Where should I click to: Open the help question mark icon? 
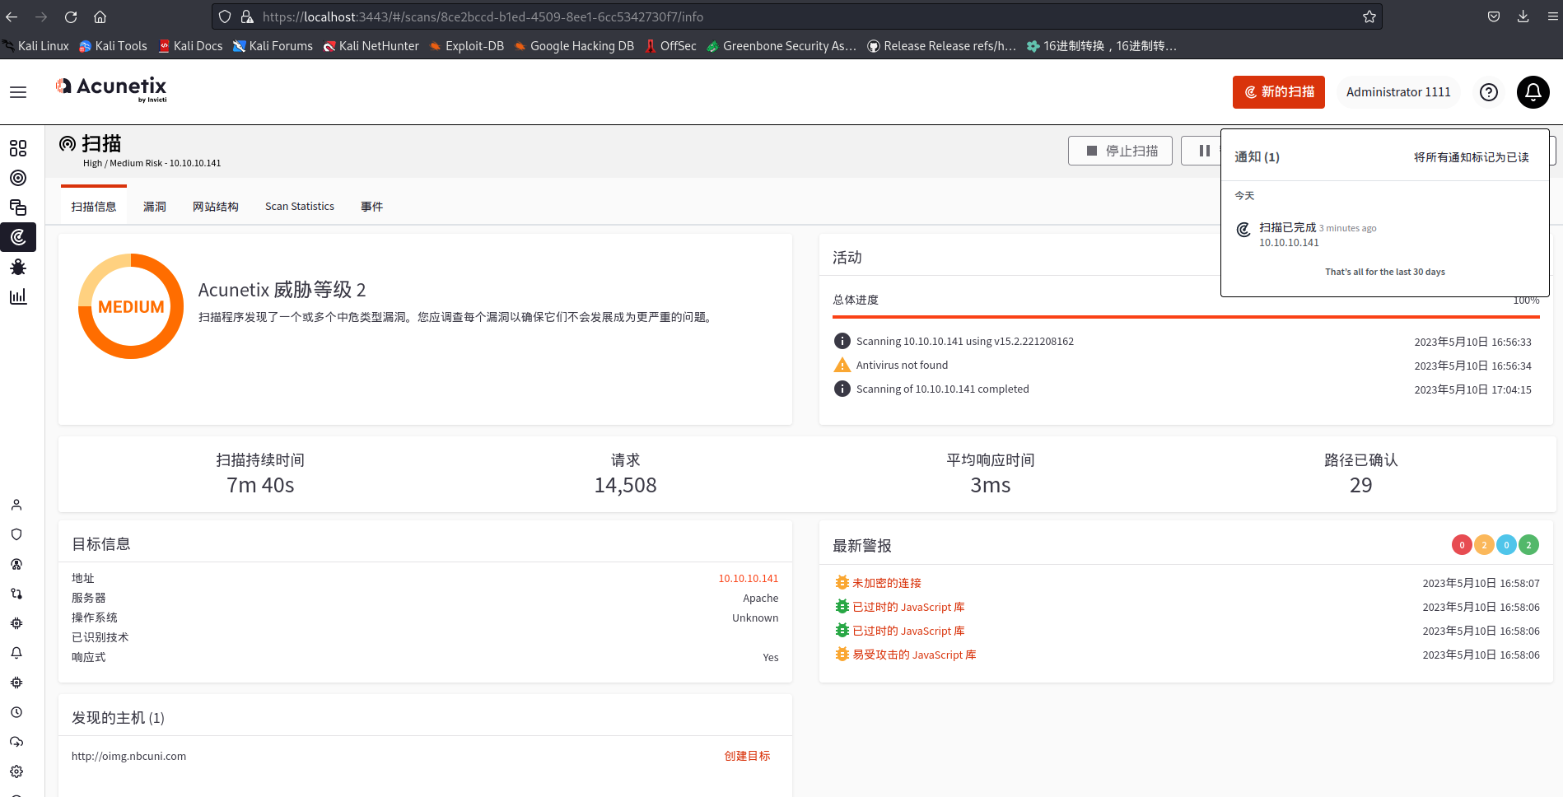click(1488, 92)
